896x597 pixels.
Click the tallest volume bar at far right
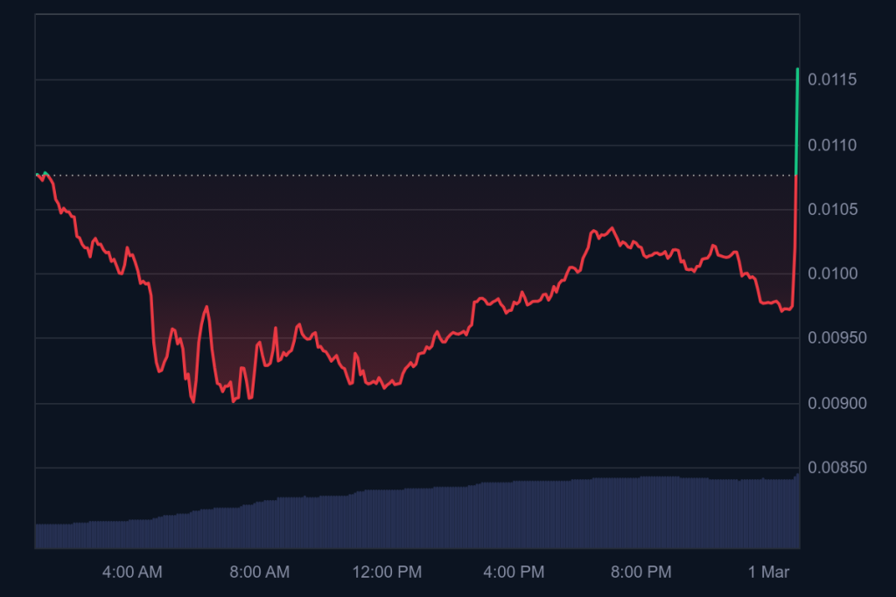click(x=797, y=510)
